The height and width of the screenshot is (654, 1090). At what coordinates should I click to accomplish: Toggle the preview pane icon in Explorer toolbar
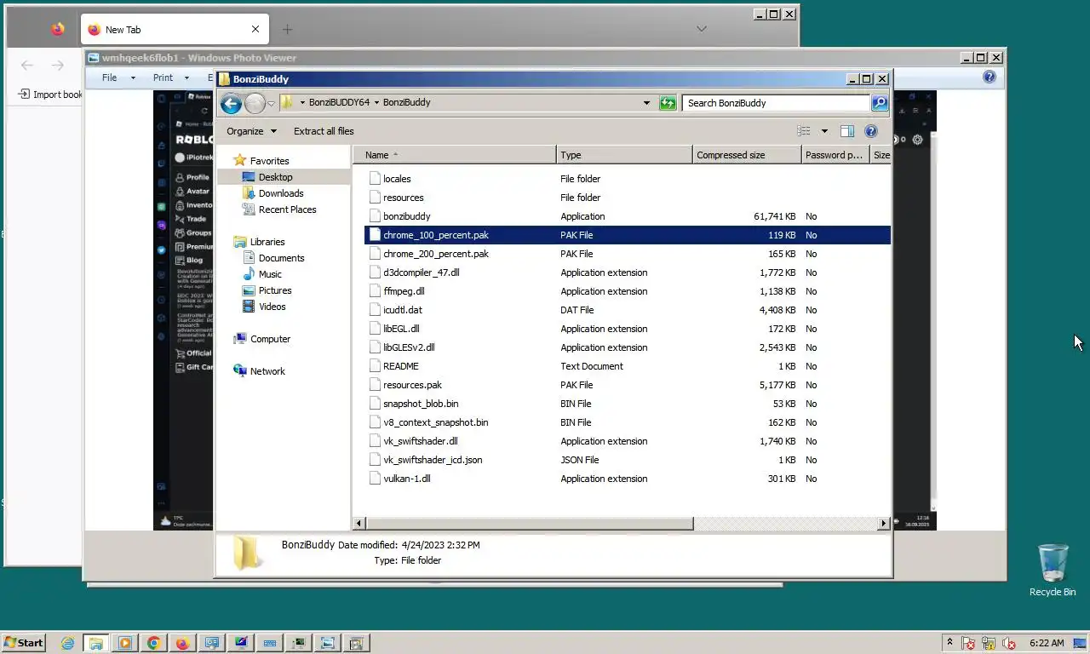point(846,131)
